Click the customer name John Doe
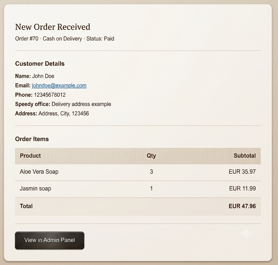The image size is (278, 265). tap(43, 76)
